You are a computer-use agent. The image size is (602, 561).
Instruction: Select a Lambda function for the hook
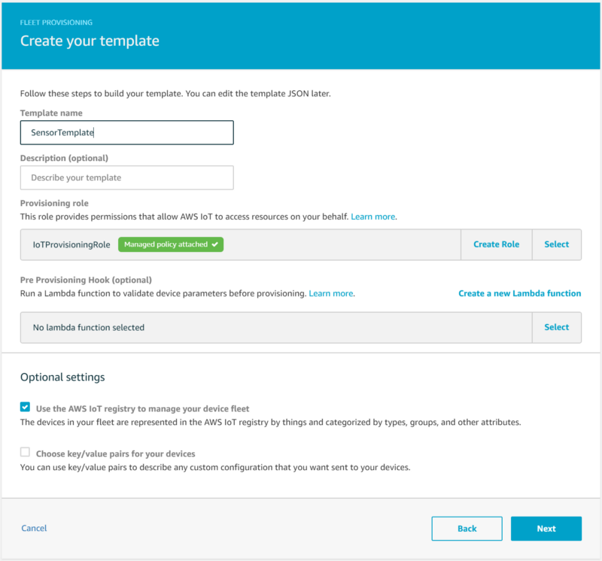(x=556, y=327)
